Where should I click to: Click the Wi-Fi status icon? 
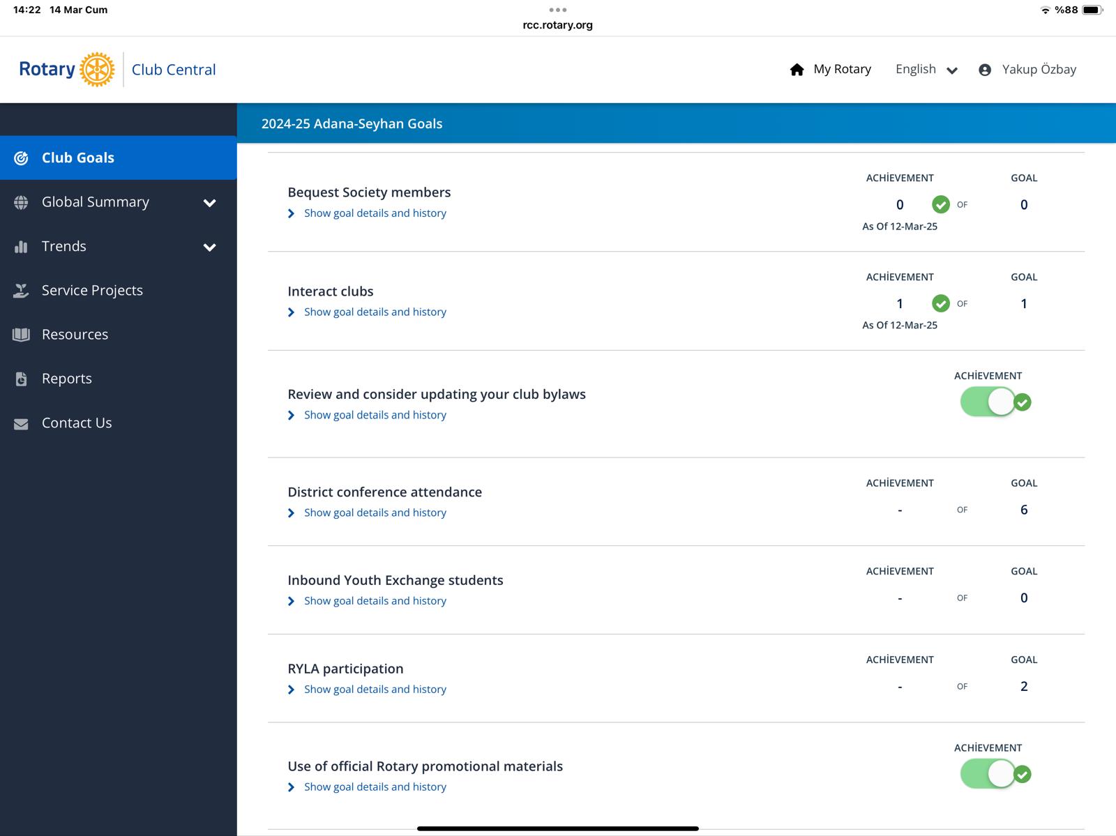[x=1045, y=10]
